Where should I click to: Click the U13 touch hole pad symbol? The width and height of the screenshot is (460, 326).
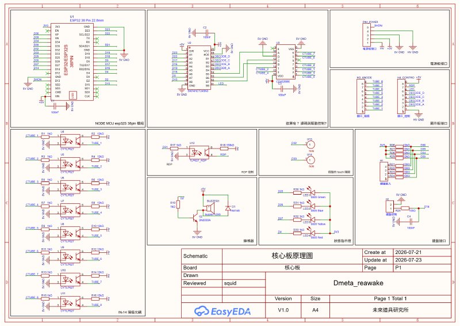310,145
